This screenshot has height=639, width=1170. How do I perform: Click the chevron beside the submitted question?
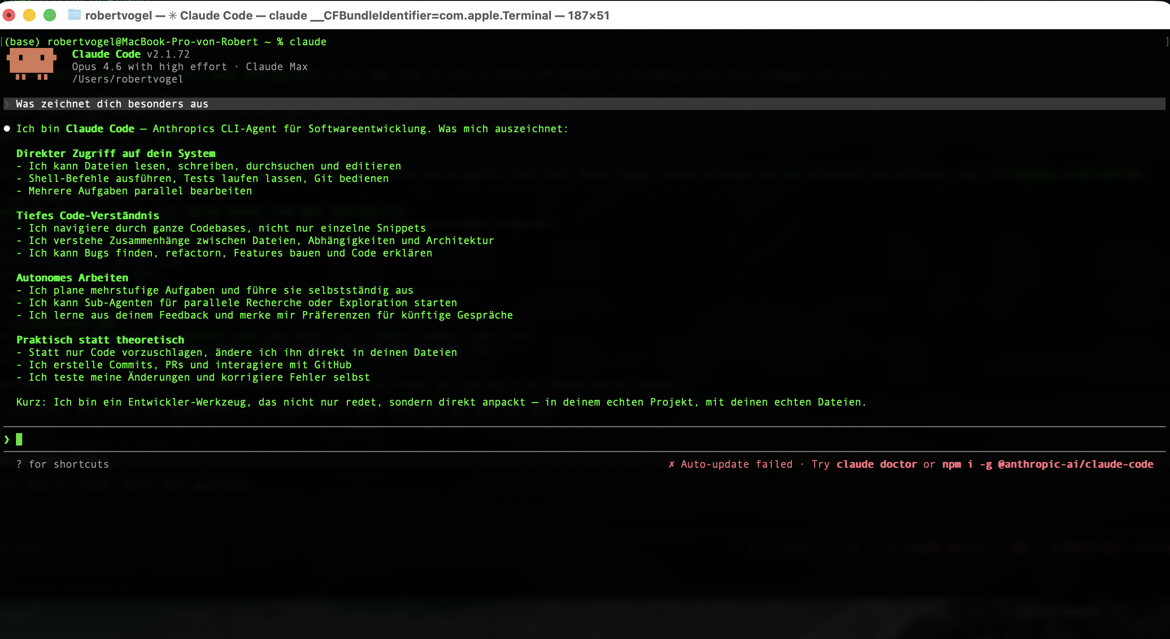[x=7, y=104]
